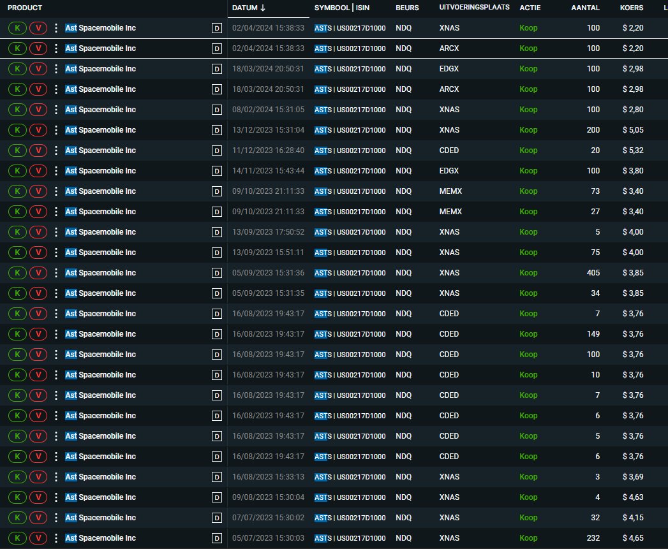
Task: Click the K buy icon in the 14/11/2023 row
Action: pyautogui.click(x=17, y=172)
